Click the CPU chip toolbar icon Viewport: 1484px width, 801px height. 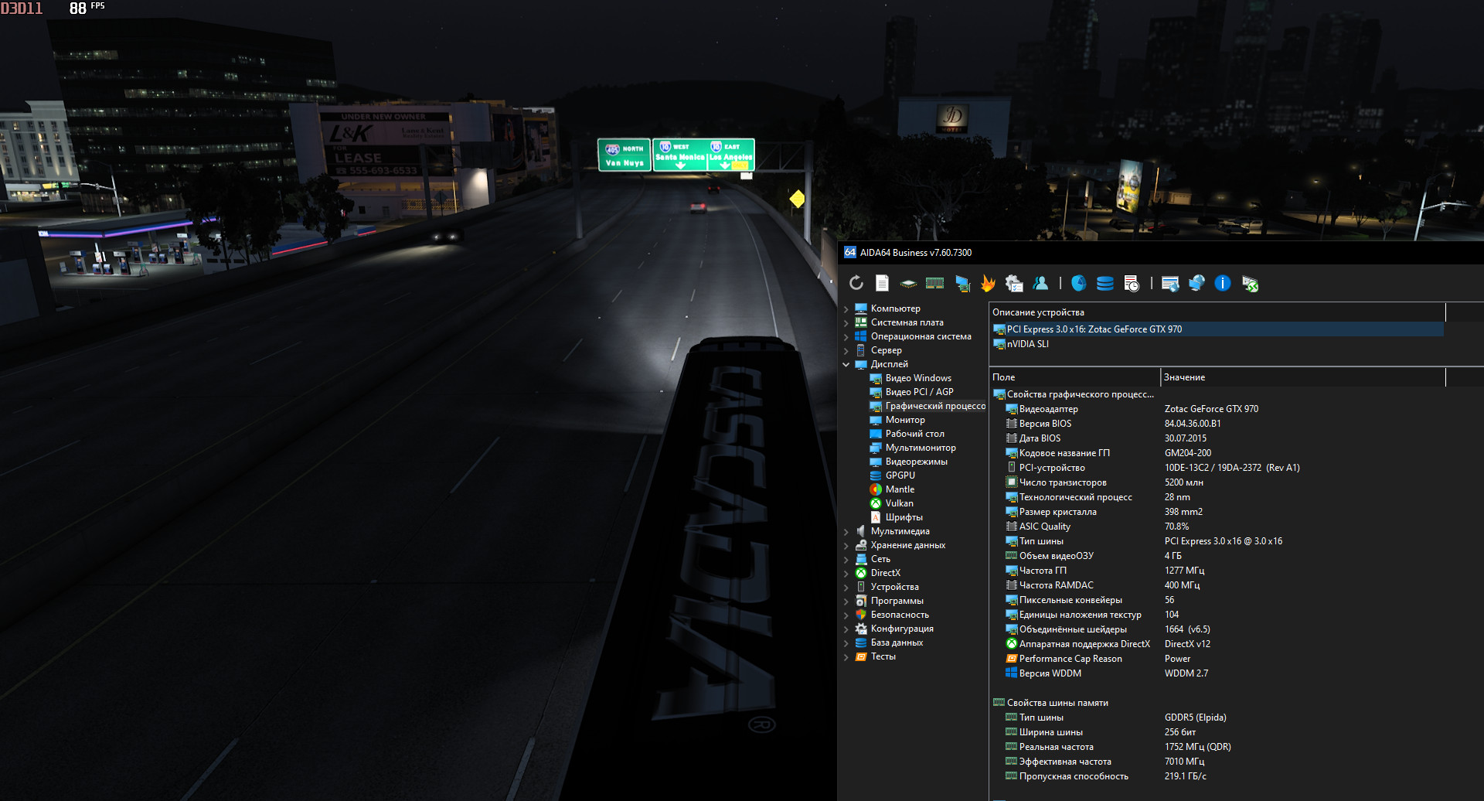pos(908,284)
